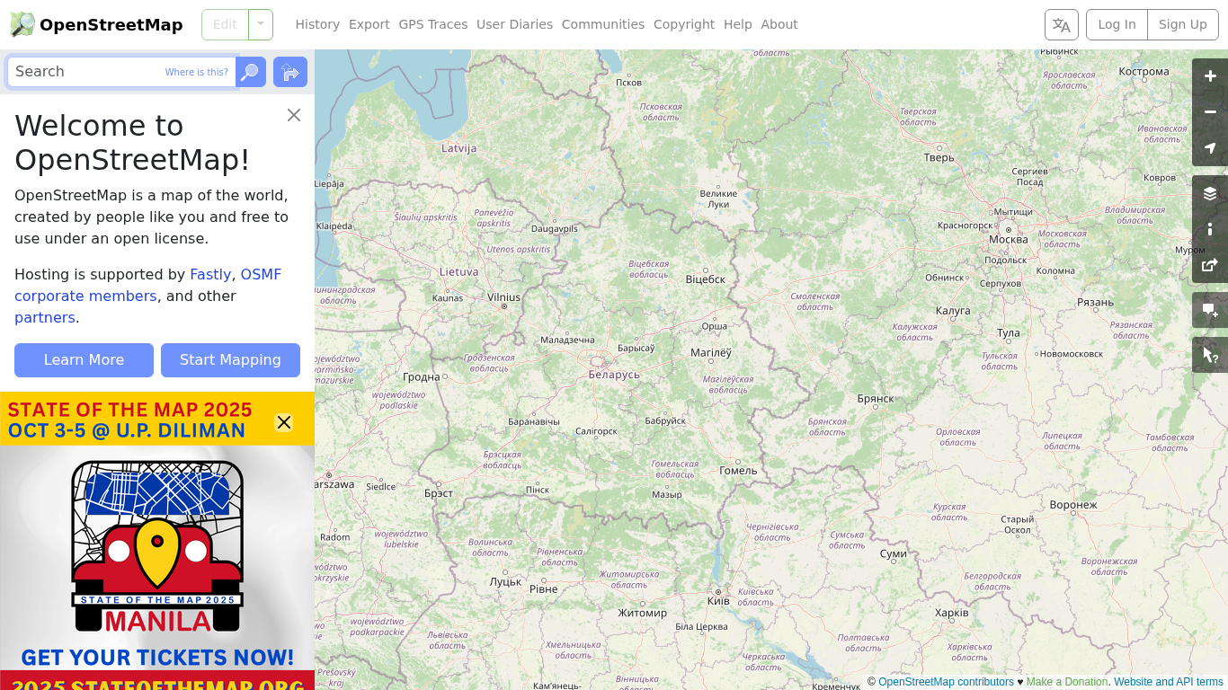Click the Make a Donation link
1228x690 pixels.
[1067, 682]
